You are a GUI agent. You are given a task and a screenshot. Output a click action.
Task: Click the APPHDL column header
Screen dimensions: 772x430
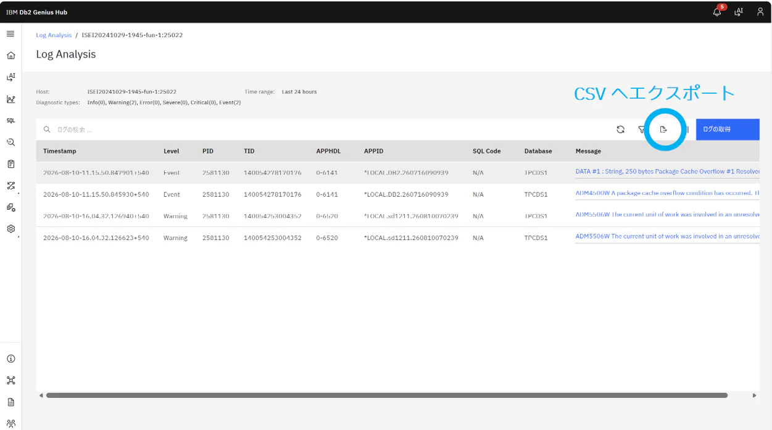coord(328,151)
